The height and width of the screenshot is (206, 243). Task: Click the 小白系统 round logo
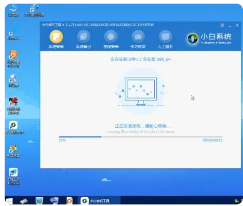(192, 39)
